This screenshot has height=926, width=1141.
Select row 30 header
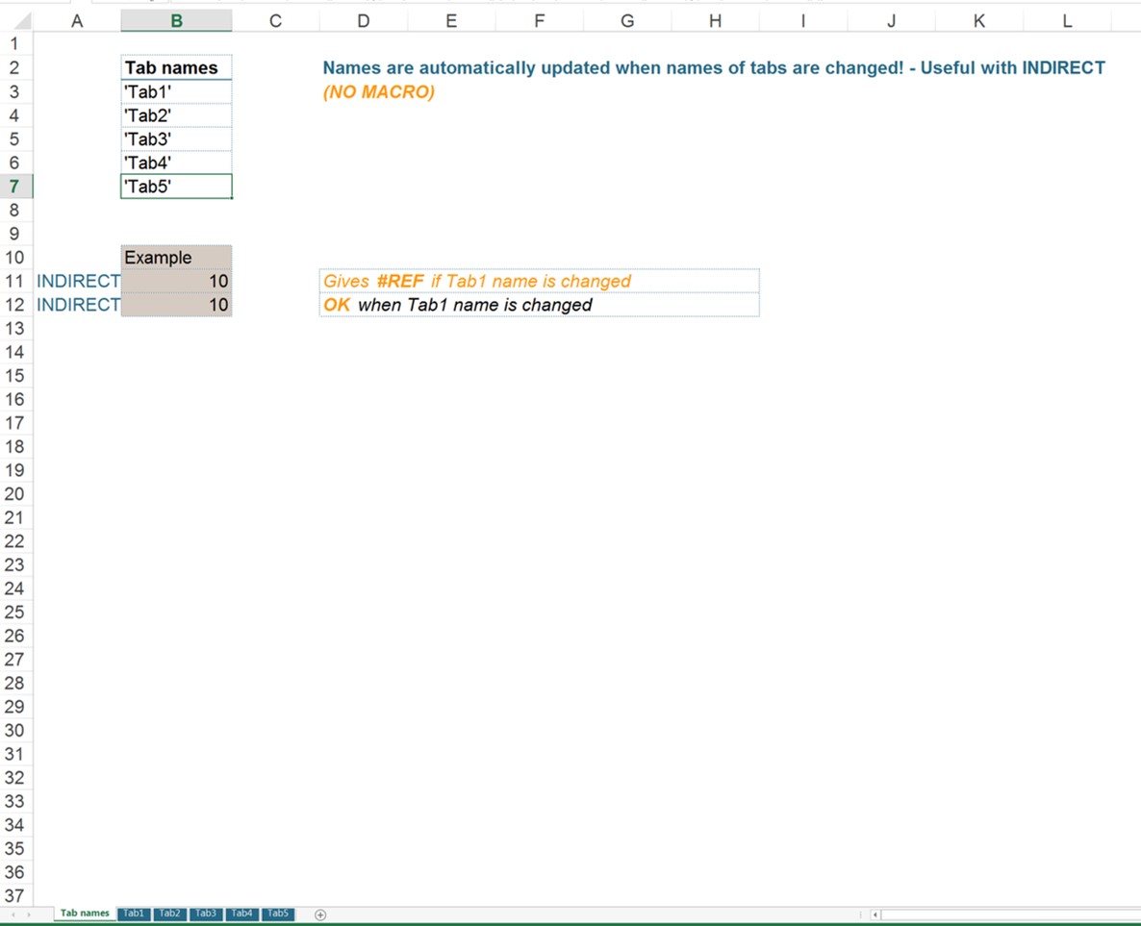tap(14, 731)
